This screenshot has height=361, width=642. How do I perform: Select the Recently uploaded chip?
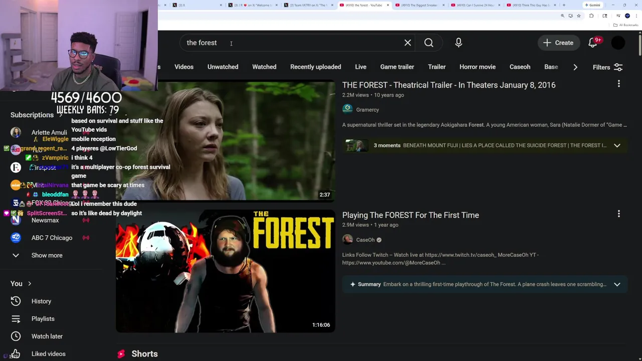[x=315, y=67]
